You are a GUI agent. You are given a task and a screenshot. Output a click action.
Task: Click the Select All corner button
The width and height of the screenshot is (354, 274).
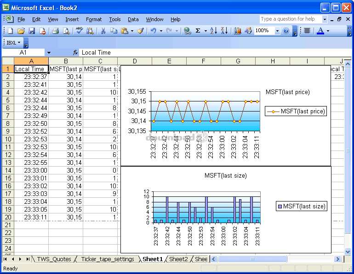8,62
